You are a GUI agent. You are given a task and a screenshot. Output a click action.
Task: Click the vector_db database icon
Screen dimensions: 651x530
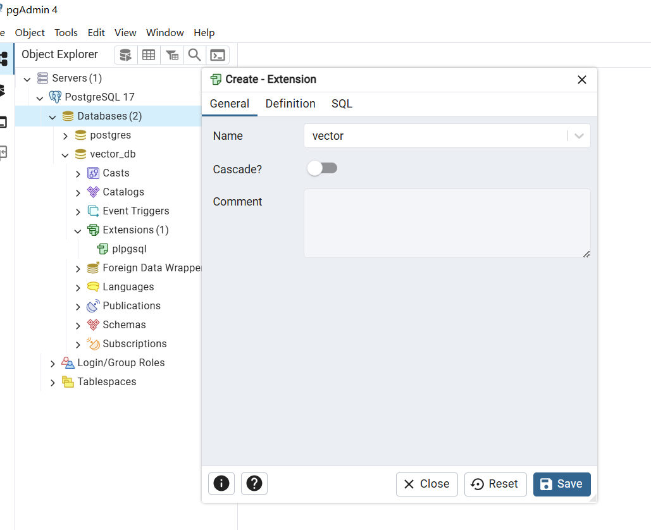[80, 154]
